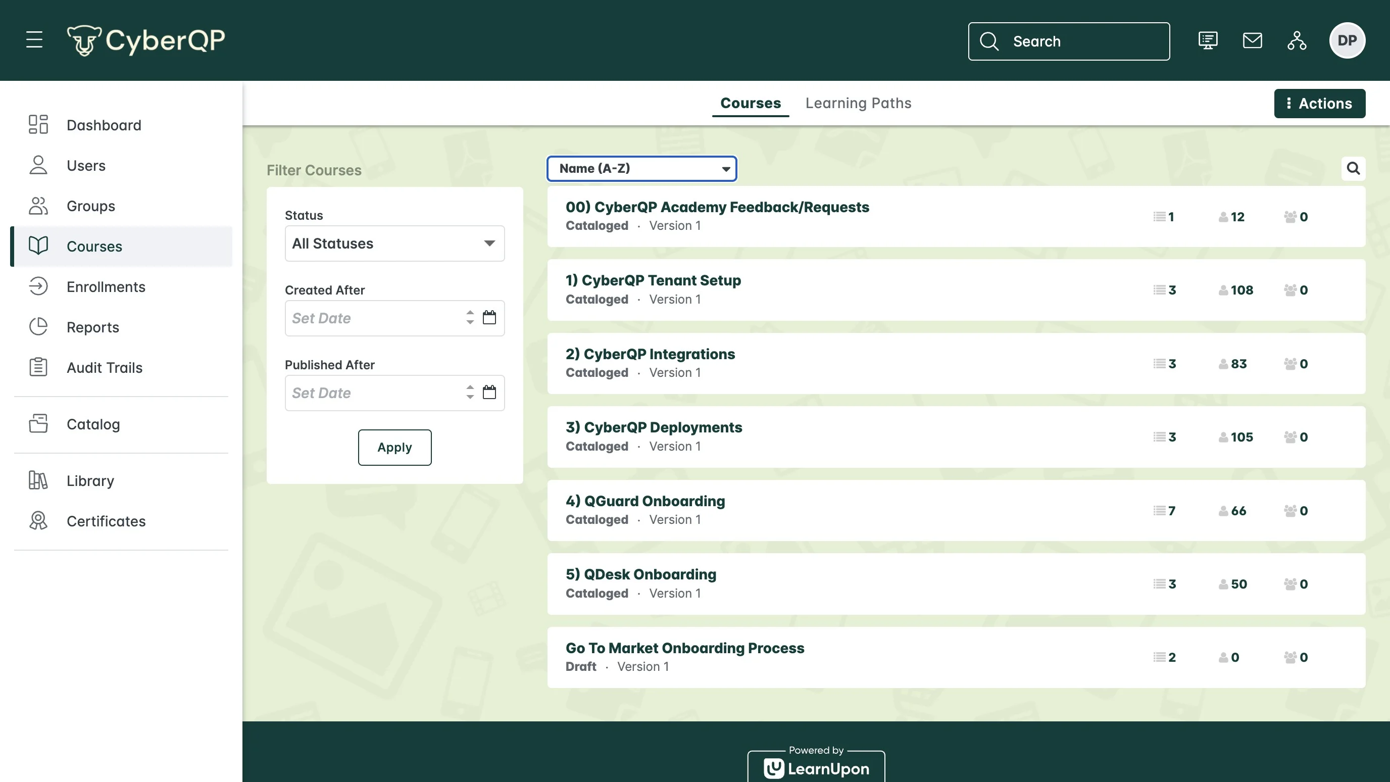Open the DP profile avatar
Viewport: 1390px width, 782px height.
point(1347,40)
